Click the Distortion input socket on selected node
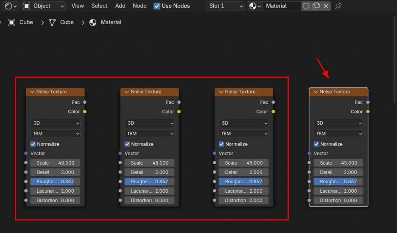This screenshot has height=233, width=397. (309, 200)
